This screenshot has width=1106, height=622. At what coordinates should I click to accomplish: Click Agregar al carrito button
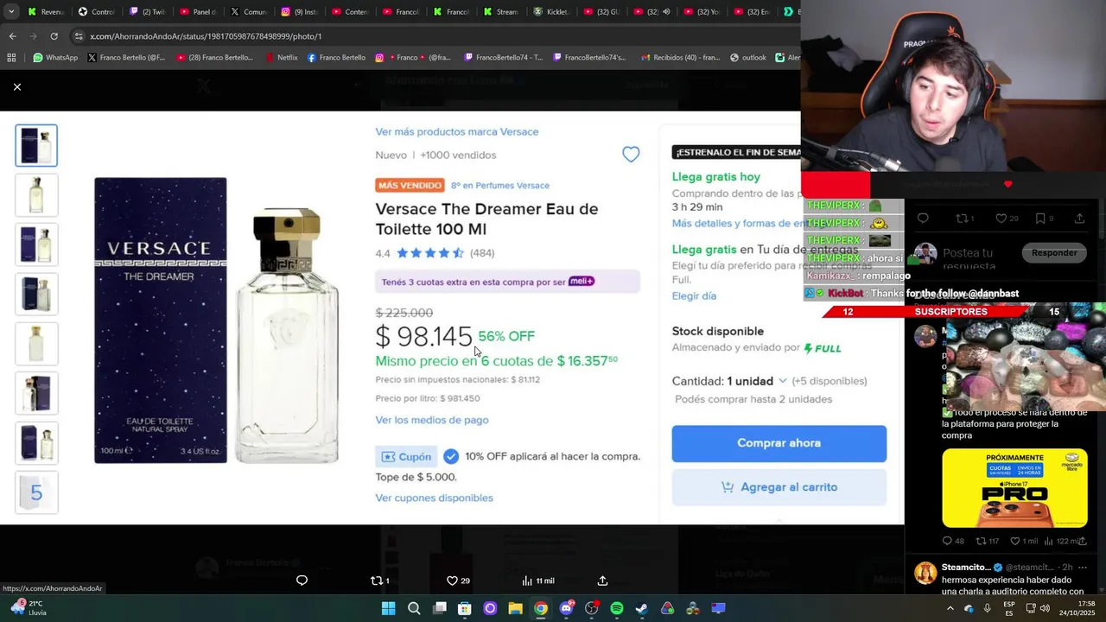(779, 487)
